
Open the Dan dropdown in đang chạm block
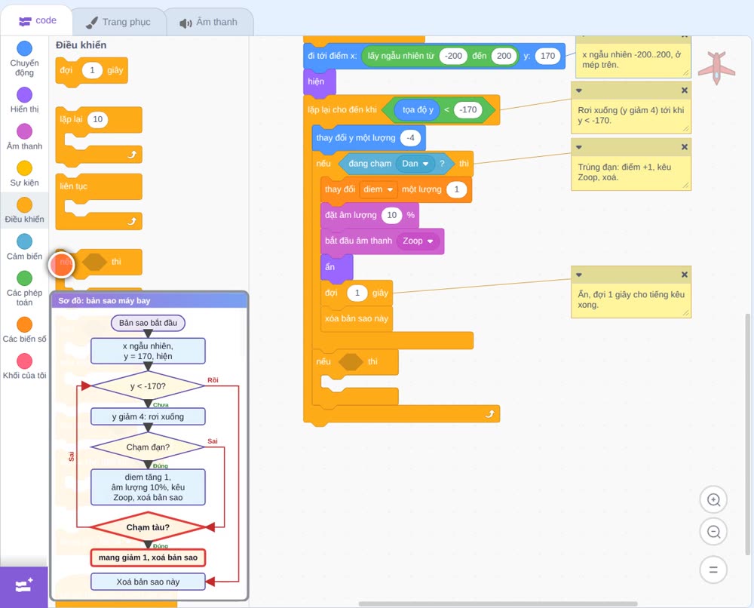(415, 164)
